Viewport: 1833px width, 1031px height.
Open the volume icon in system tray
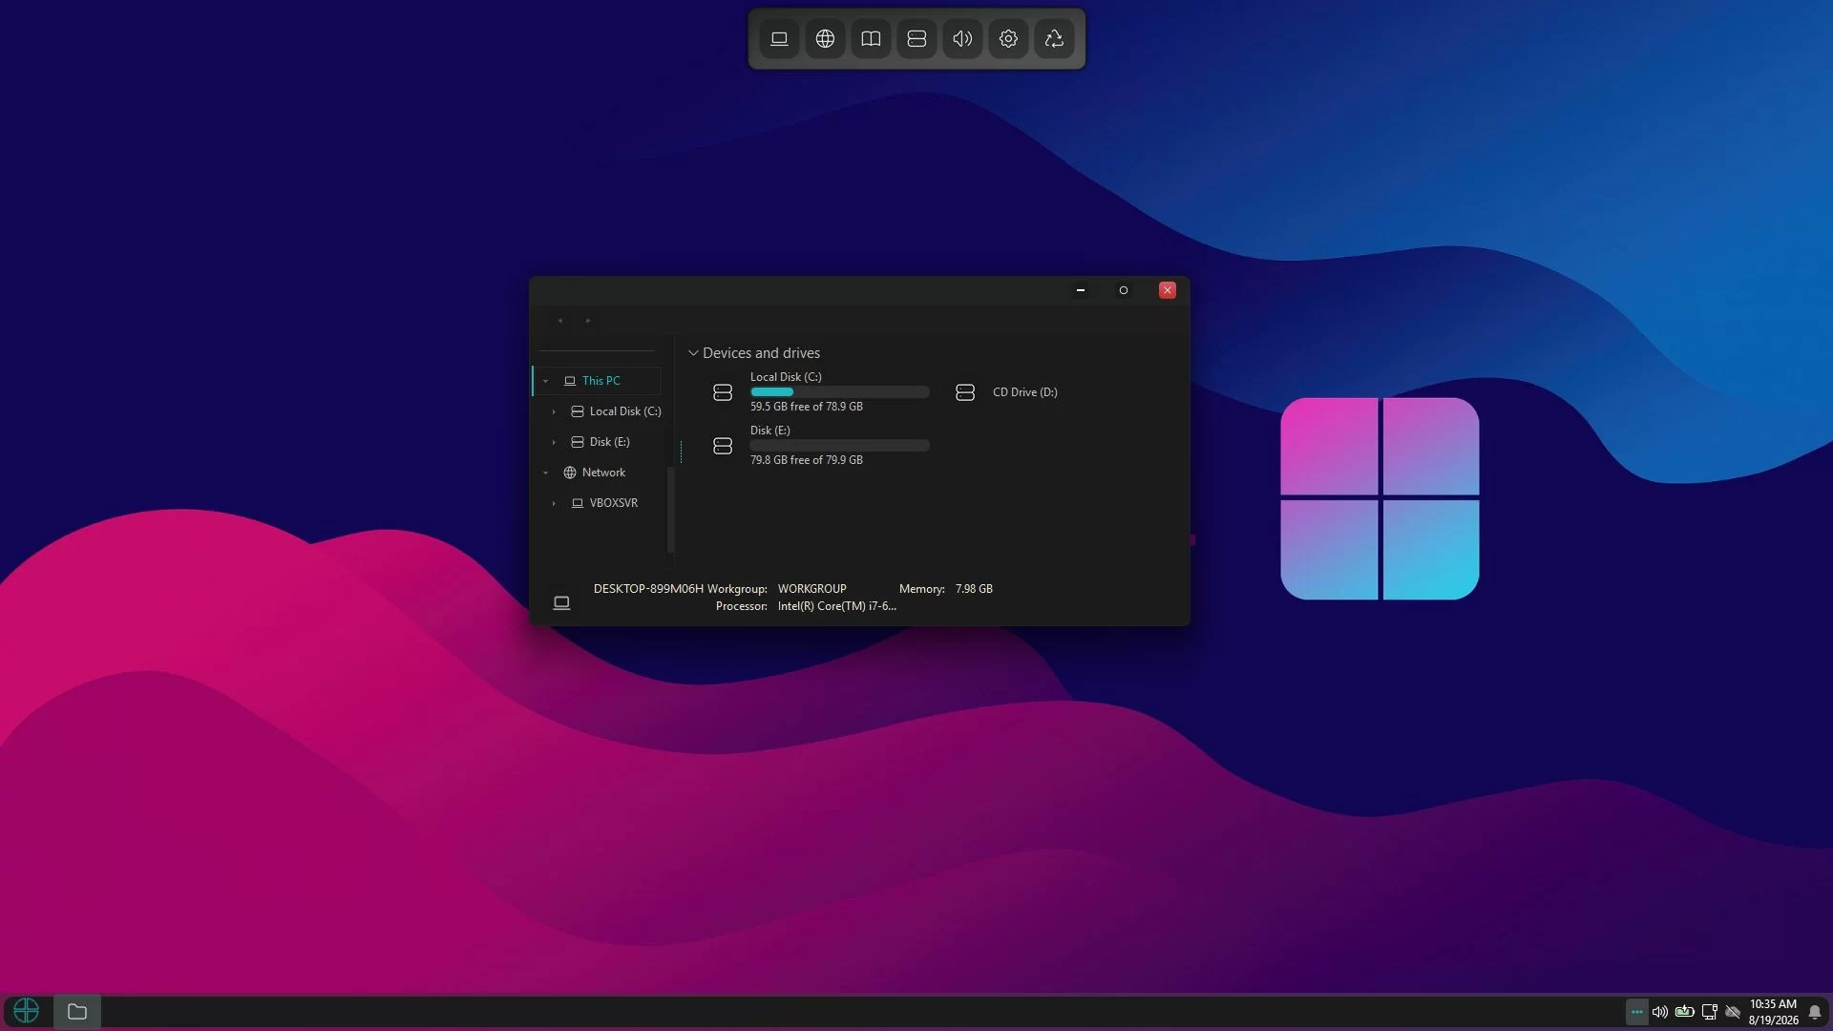pos(1660,1012)
